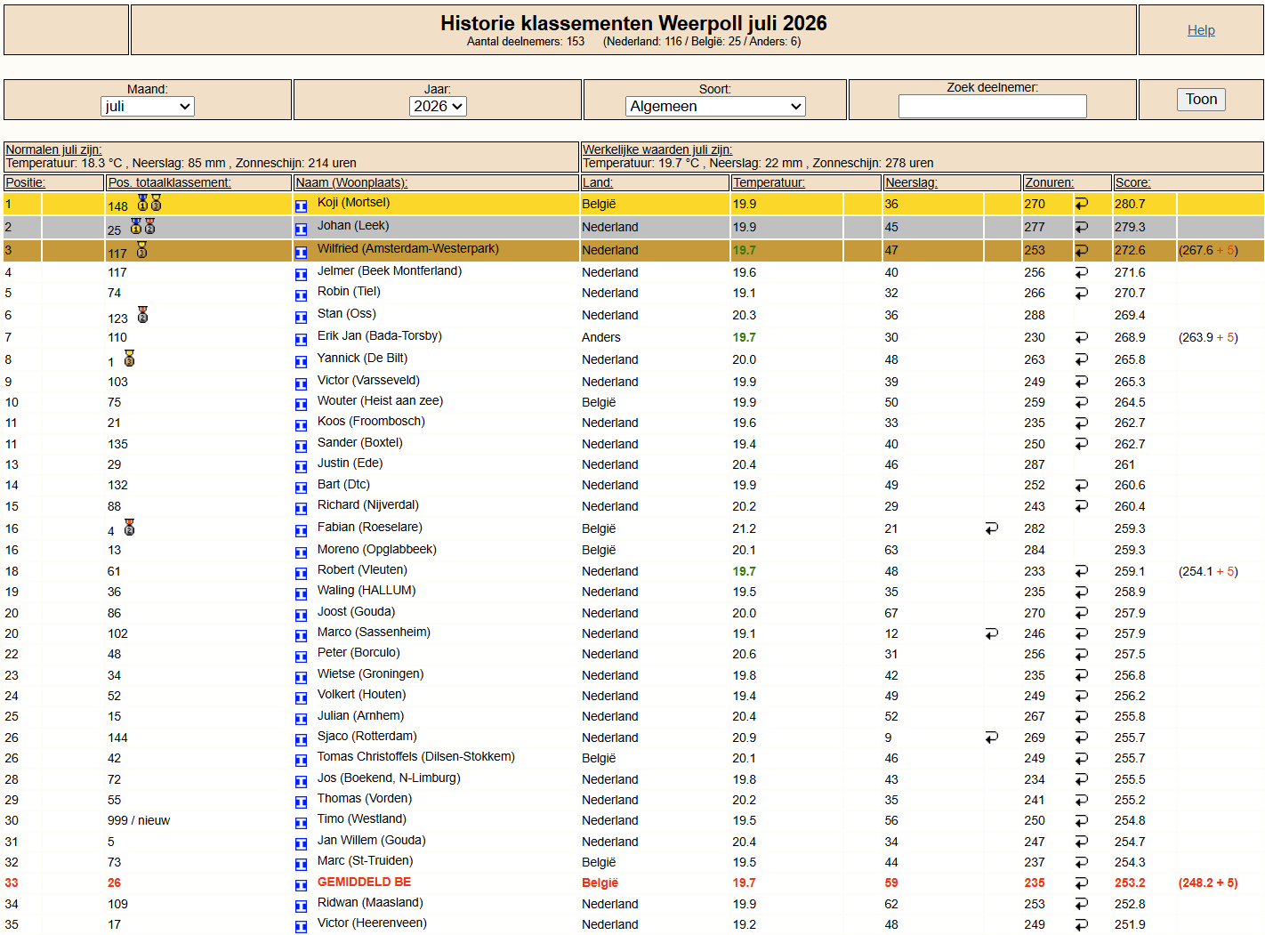Click the medal icon in Stan (Oss) row

(142, 315)
